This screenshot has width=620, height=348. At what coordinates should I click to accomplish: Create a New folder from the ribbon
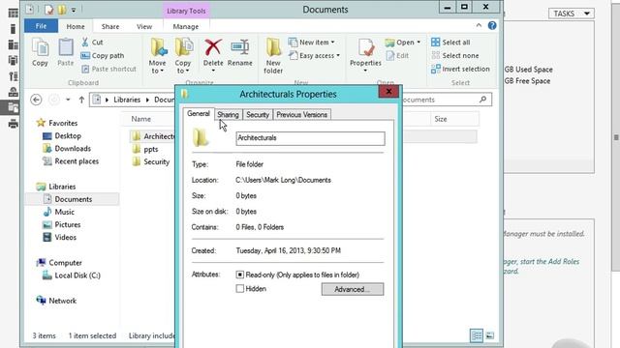pos(273,56)
